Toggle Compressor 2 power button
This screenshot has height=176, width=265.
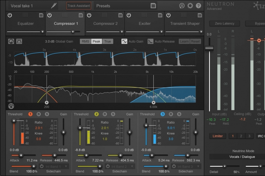pos(89,15)
